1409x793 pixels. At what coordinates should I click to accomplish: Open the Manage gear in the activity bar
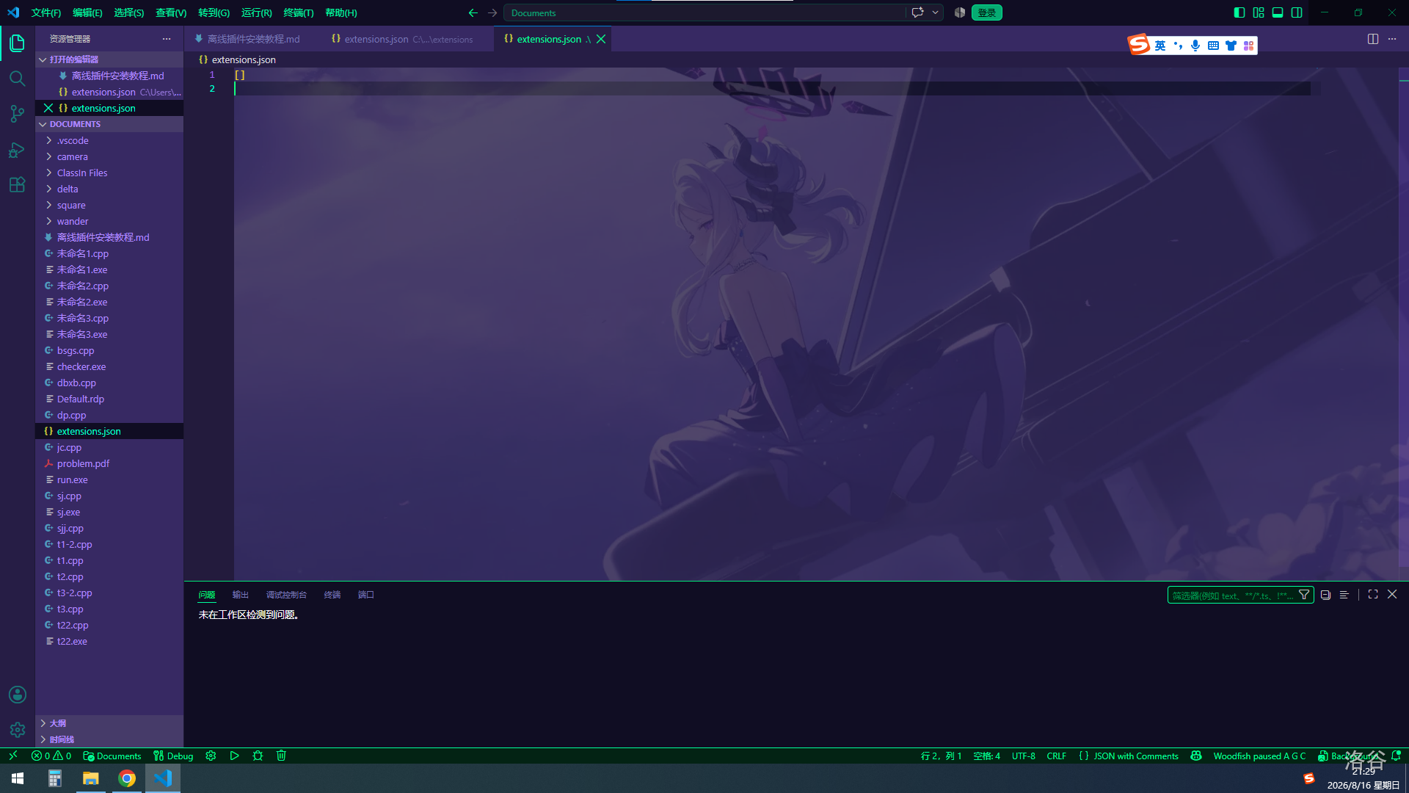(x=18, y=730)
